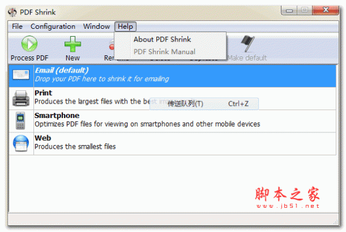Screen dimensions: 346x232
Task: Close the Help menu
Action: 125,26
